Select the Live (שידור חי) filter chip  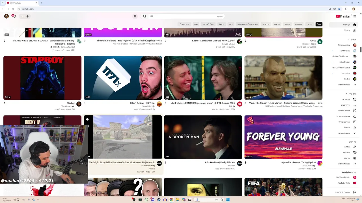tap(266, 24)
